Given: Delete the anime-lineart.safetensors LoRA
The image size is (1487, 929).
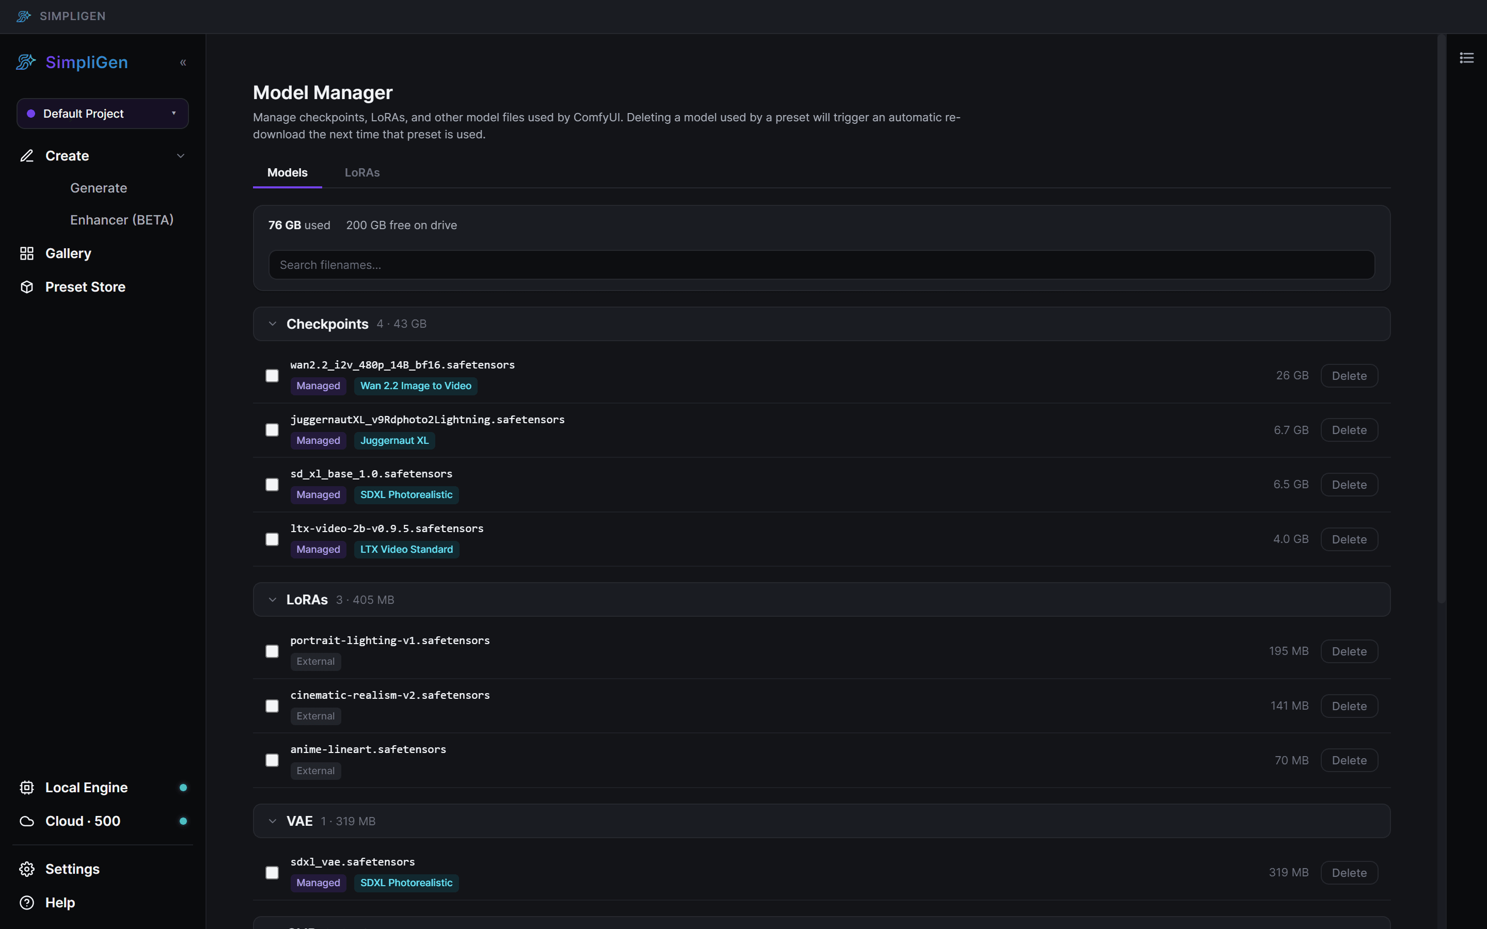Looking at the screenshot, I should click(1349, 761).
